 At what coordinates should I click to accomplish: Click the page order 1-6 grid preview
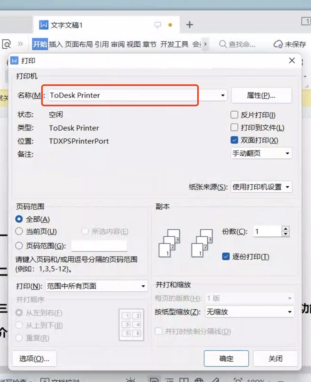tap(131, 324)
